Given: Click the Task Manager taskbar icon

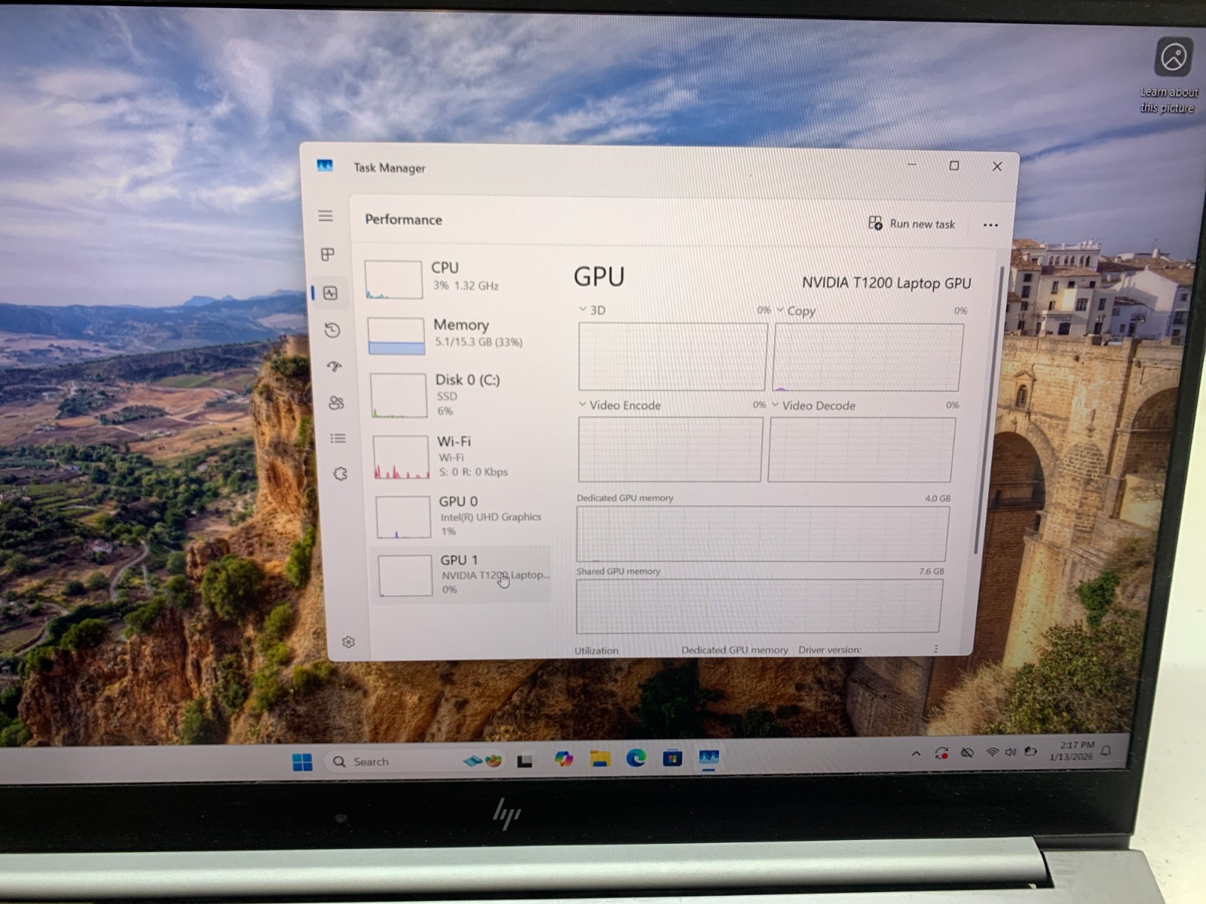Looking at the screenshot, I should pos(709,757).
